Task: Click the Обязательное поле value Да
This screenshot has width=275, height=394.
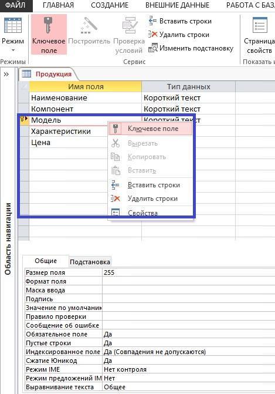Action: click(x=189, y=334)
